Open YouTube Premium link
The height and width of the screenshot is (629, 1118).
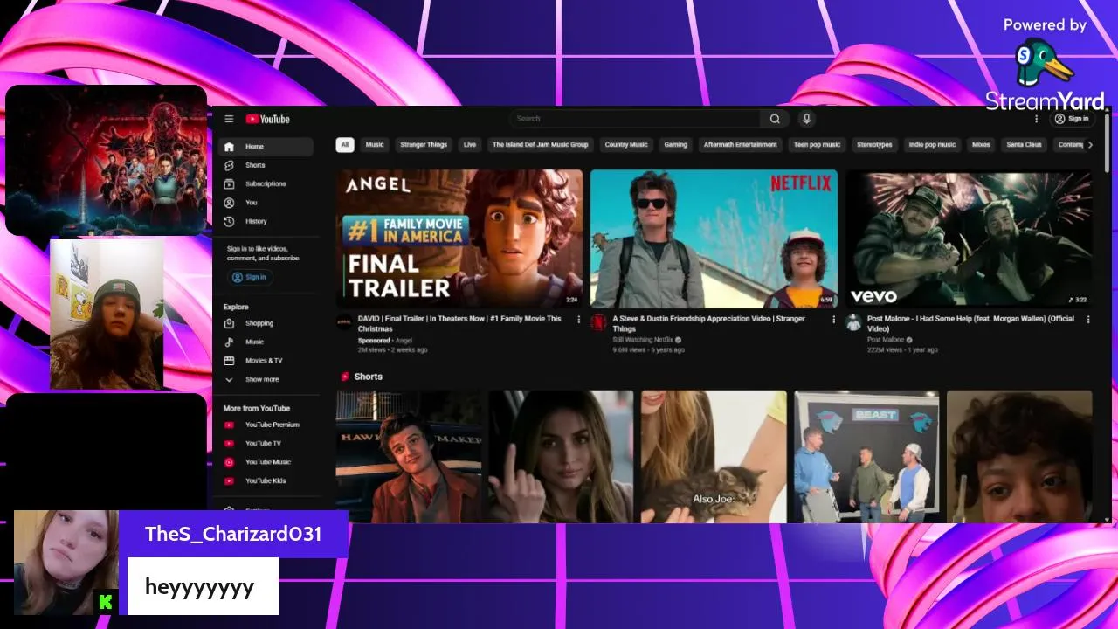[x=266, y=425]
